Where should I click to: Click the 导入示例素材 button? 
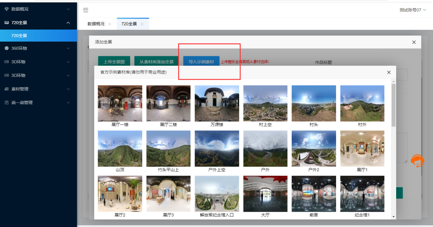(x=201, y=62)
